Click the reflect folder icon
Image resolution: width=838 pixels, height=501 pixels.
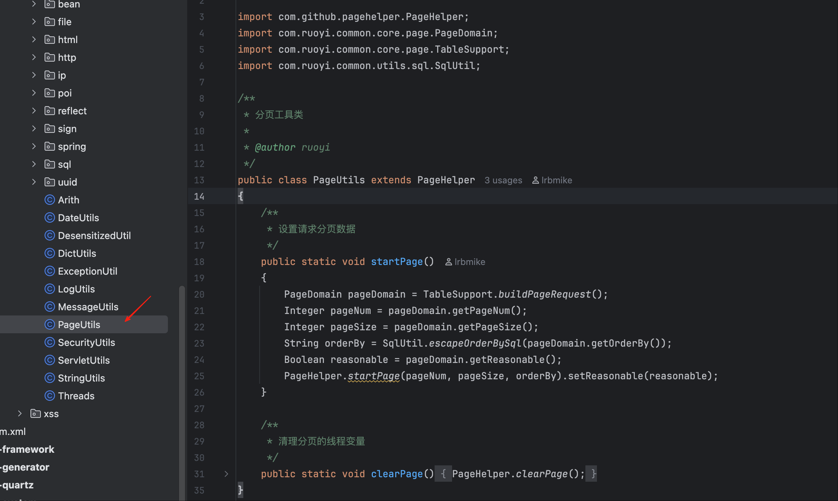pos(49,111)
